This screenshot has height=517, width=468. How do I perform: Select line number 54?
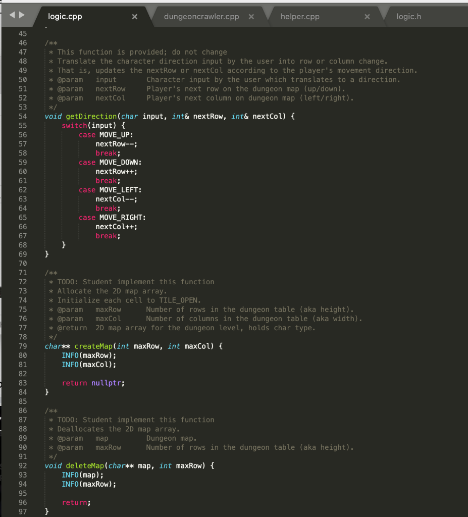click(x=23, y=116)
